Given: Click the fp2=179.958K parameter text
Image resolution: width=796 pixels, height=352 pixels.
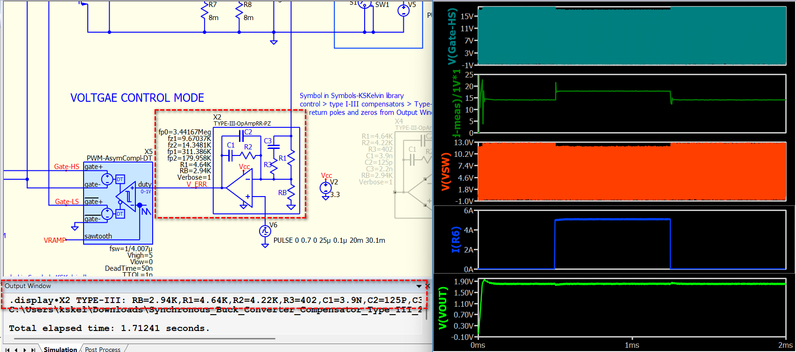Looking at the screenshot, I should pyautogui.click(x=190, y=158).
